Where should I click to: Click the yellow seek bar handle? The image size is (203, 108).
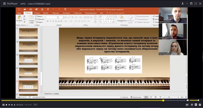click(x=163, y=100)
